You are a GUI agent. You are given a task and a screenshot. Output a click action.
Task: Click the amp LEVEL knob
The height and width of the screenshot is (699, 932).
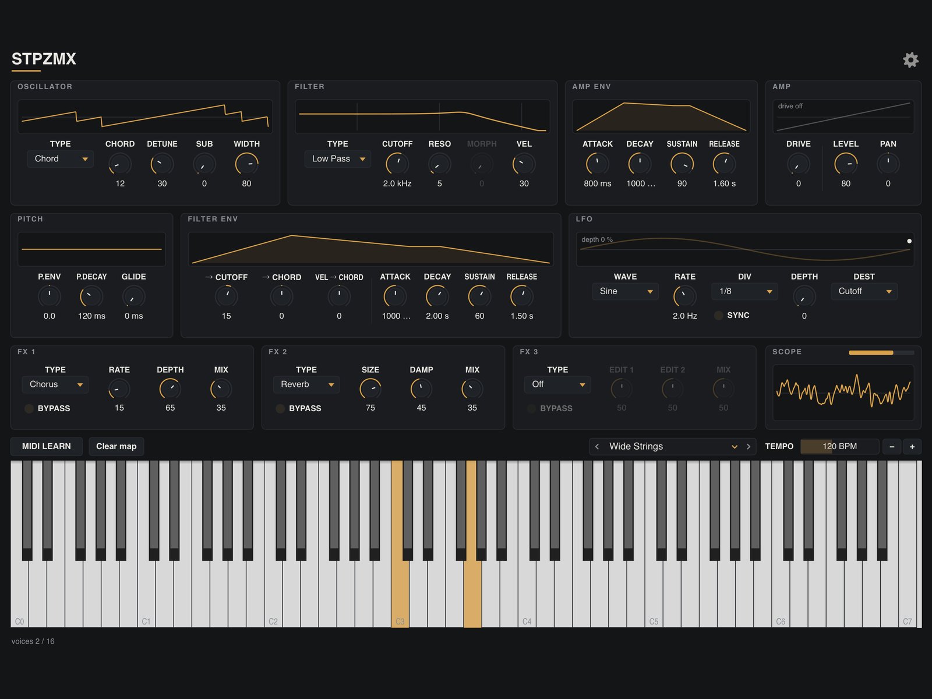tap(846, 164)
